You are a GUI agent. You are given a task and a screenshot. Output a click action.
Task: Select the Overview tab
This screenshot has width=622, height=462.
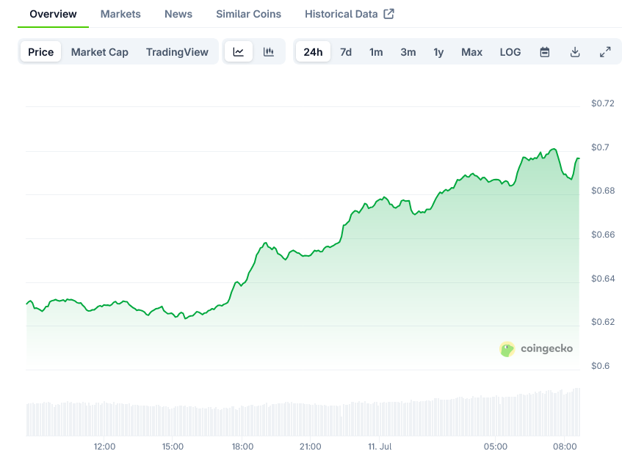[53, 14]
